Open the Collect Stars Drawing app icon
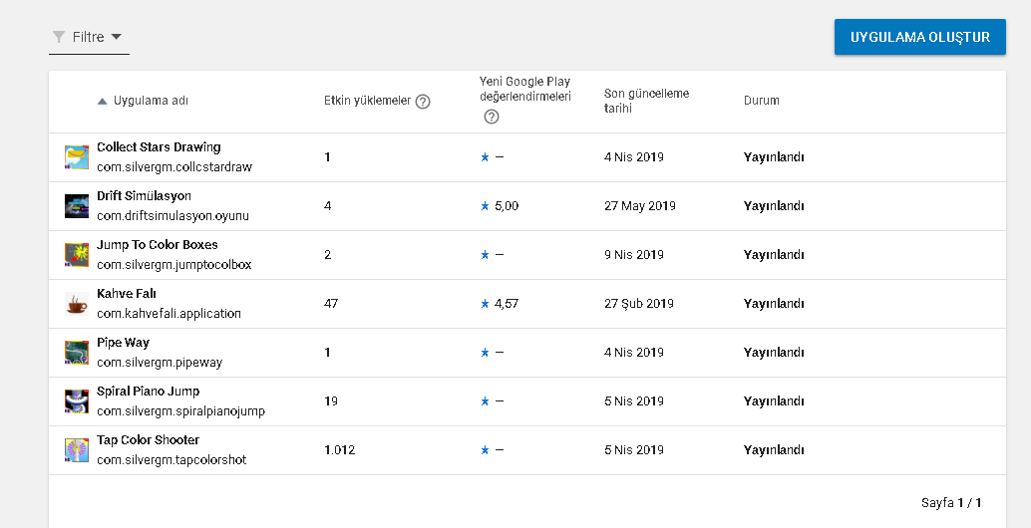 pos(76,157)
